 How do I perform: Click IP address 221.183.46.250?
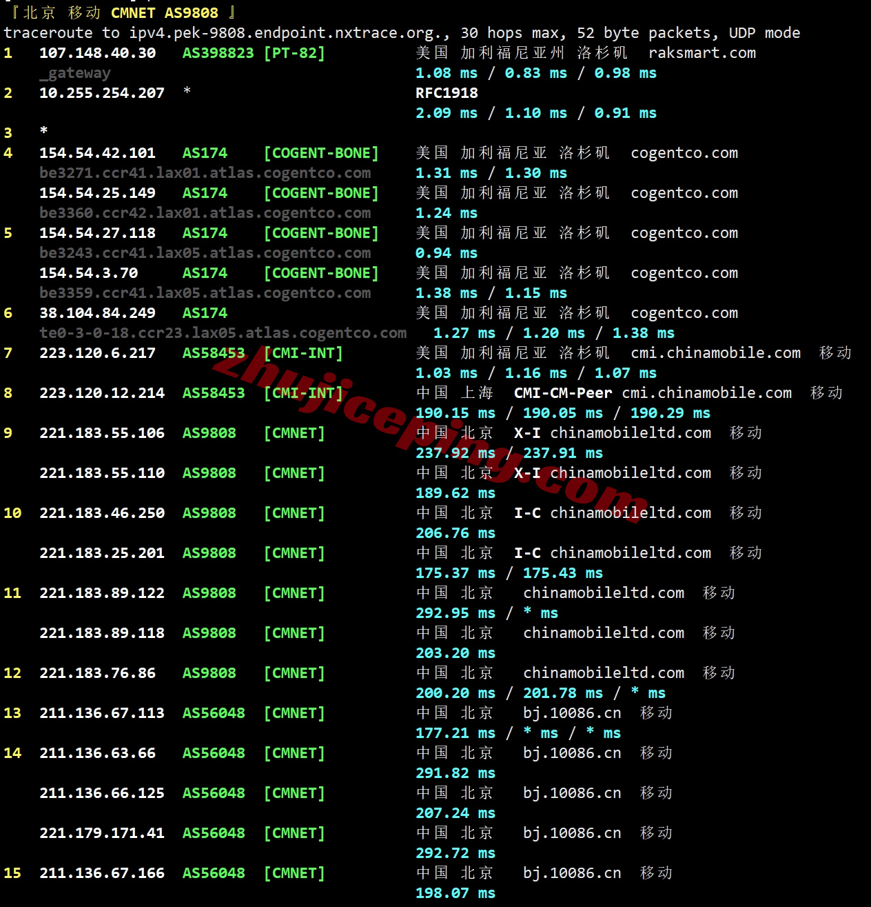[x=102, y=513]
